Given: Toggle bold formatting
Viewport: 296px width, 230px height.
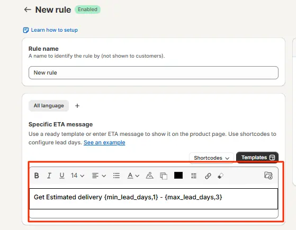Looking at the screenshot, I should click(x=37, y=176).
